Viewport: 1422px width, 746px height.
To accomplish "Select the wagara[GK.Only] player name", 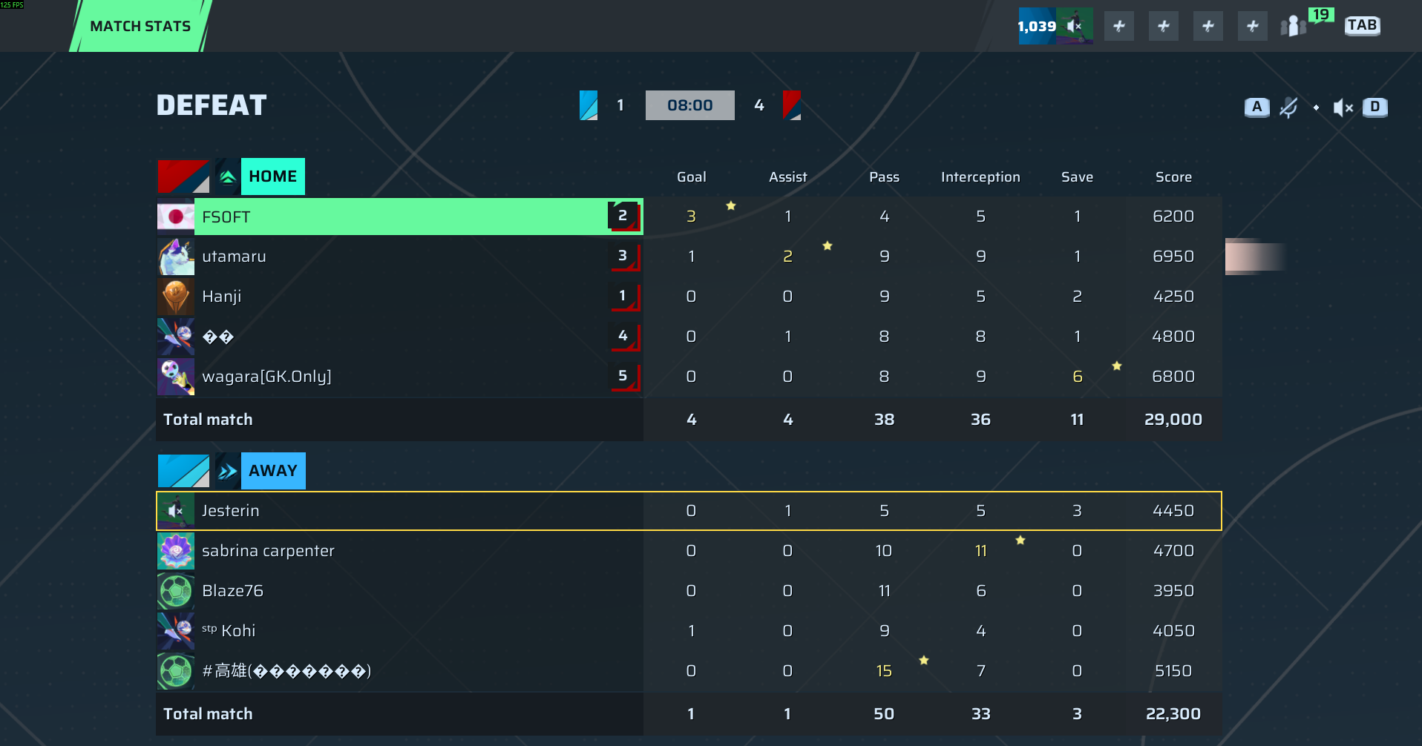I will (x=266, y=377).
